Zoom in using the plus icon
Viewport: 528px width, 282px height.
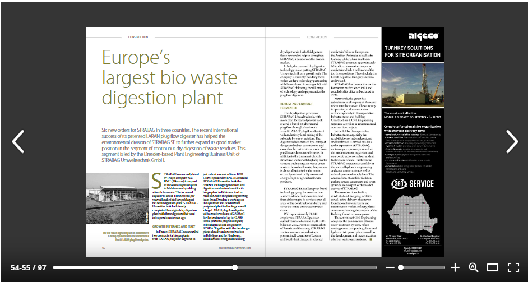tap(455, 267)
